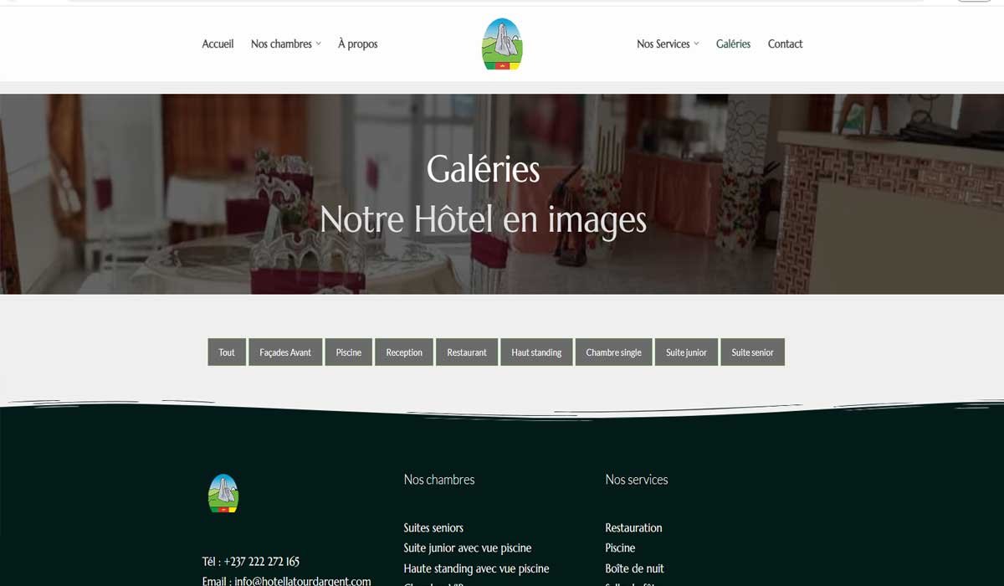Expand the Nos Services dropdown chevron
This screenshot has height=586, width=1004.
[x=696, y=44]
